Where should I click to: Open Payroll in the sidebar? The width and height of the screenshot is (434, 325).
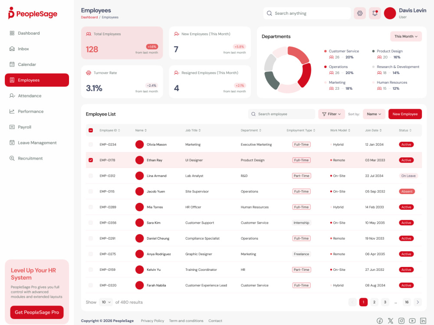click(x=37, y=127)
